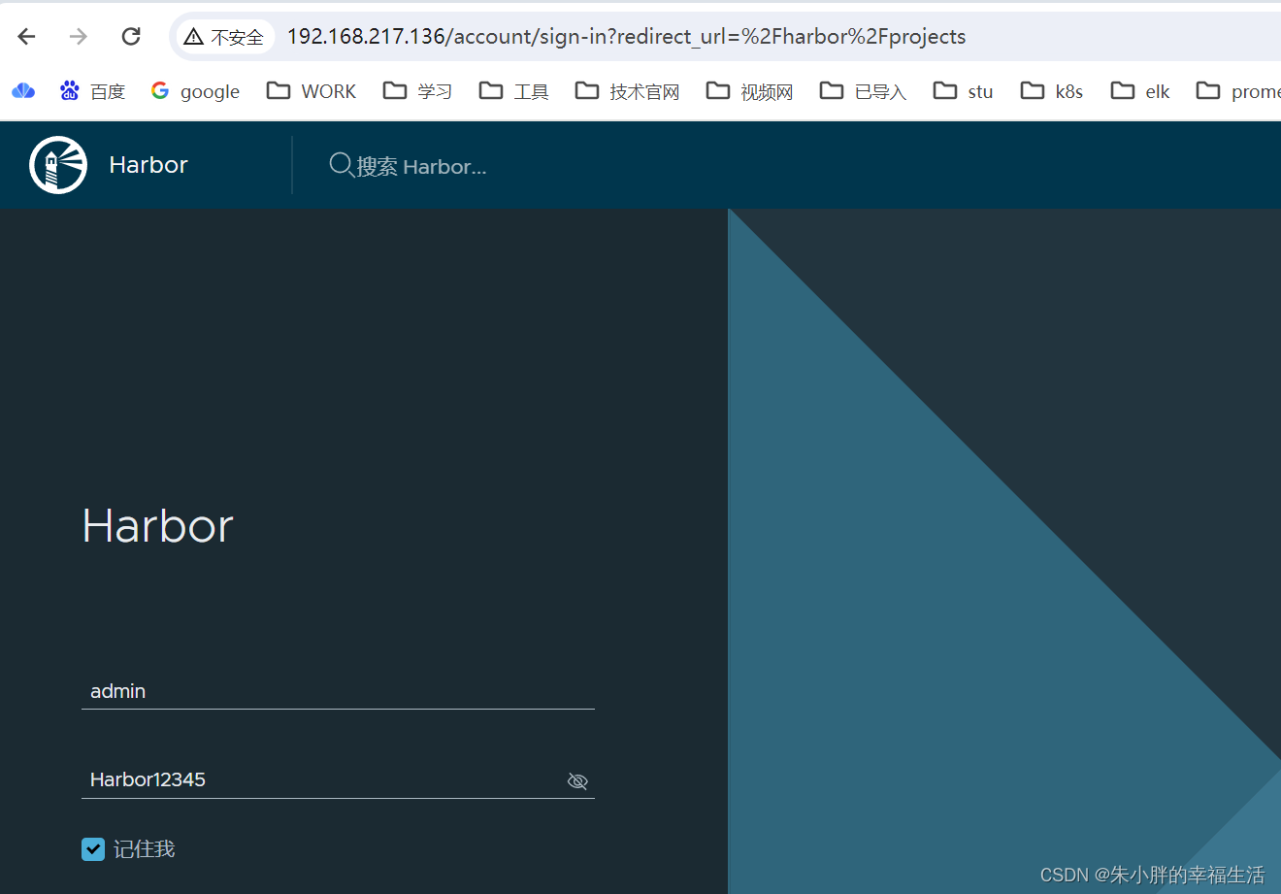Open the 百度 bookmark
The image size is (1281, 894).
[x=92, y=91]
